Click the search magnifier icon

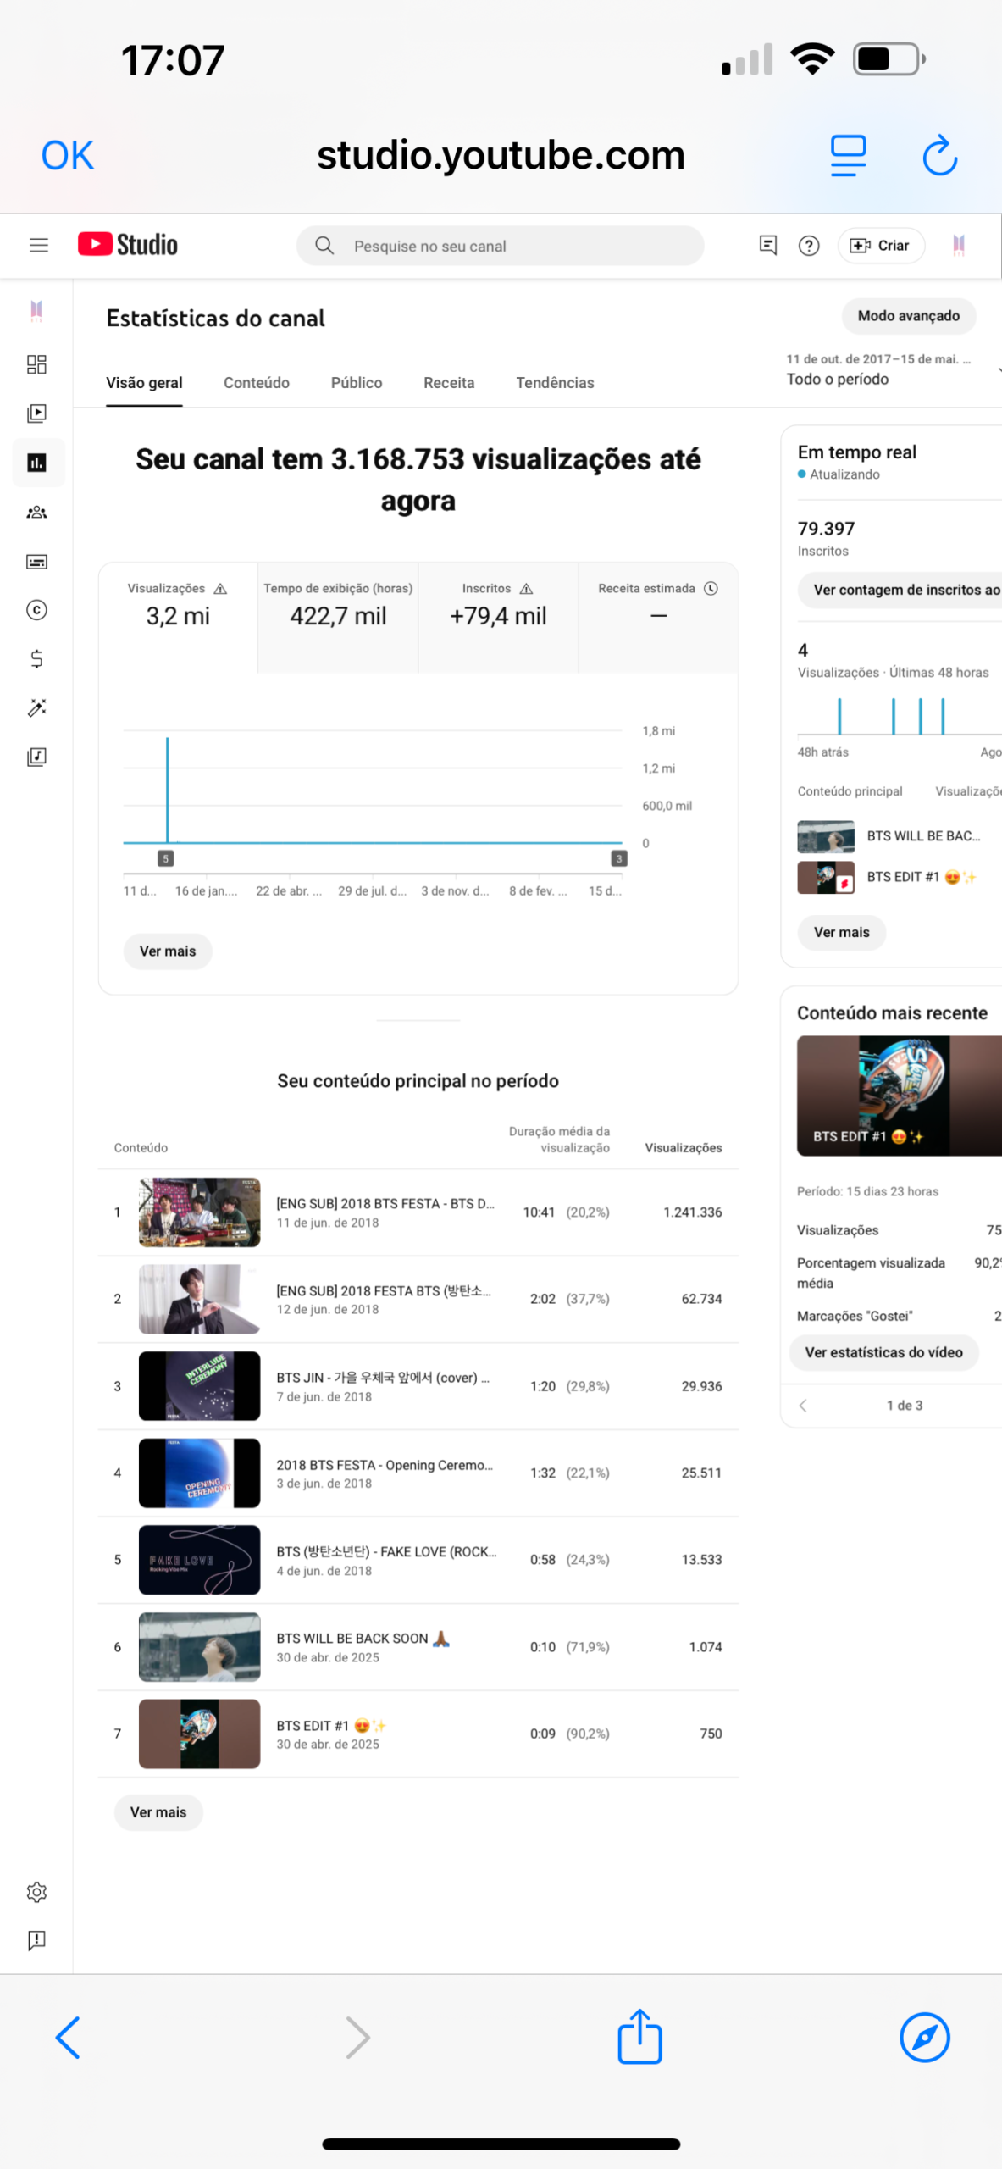[x=324, y=246]
